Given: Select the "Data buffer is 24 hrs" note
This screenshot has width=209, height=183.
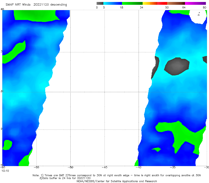Looking at the screenshot, I should 65,178.
